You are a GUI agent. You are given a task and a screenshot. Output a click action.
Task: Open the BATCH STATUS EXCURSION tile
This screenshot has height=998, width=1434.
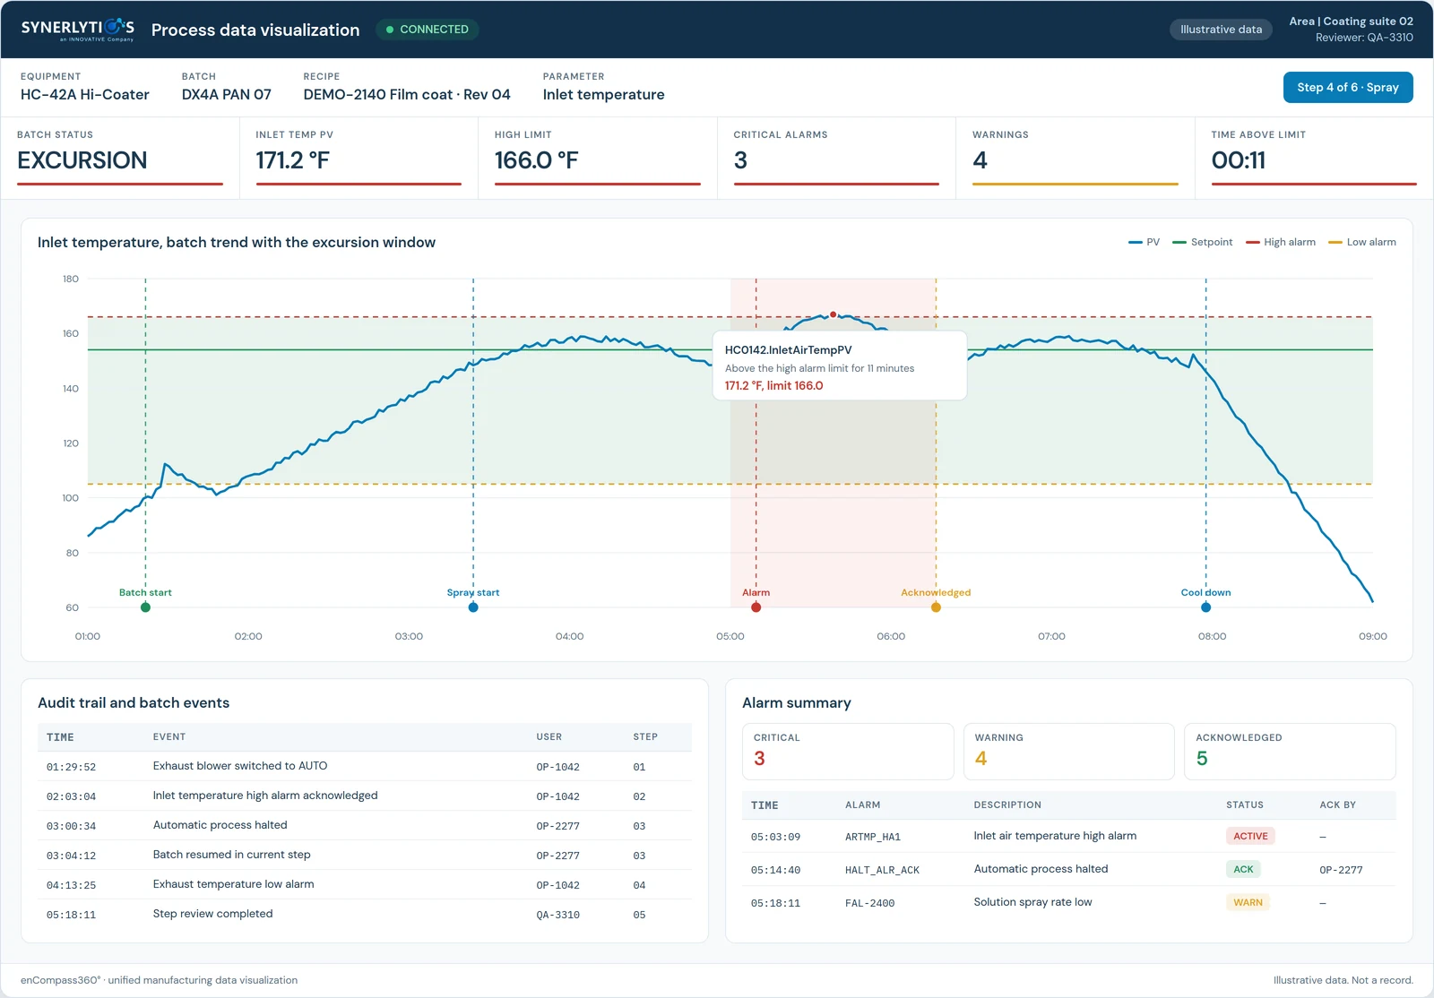[x=120, y=158]
